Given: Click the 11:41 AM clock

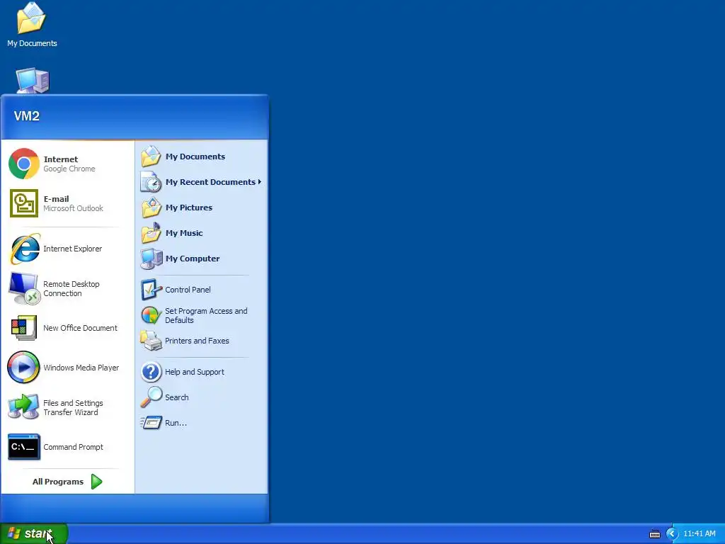Looking at the screenshot, I should 699,534.
